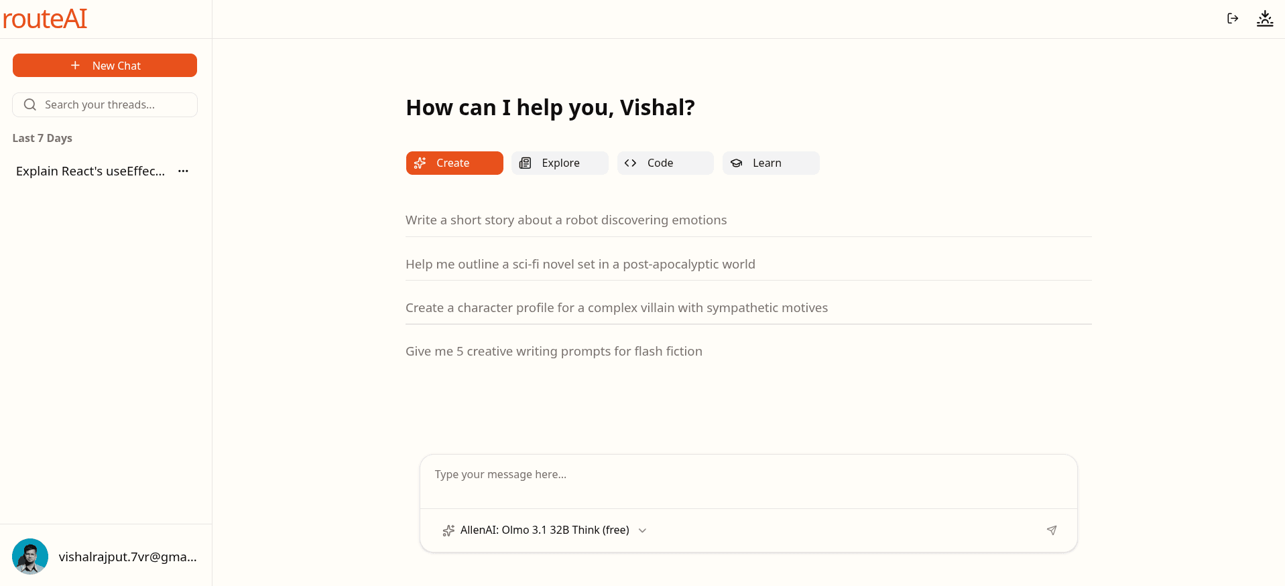The width and height of the screenshot is (1285, 586).
Task: Open the Learn category
Action: click(770, 163)
